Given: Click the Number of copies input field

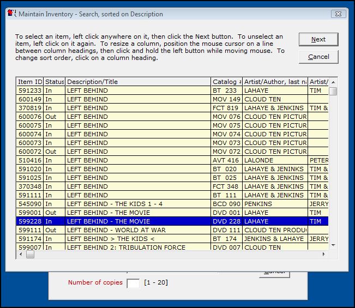Looking at the screenshot, I should pyautogui.click(x=133, y=283).
